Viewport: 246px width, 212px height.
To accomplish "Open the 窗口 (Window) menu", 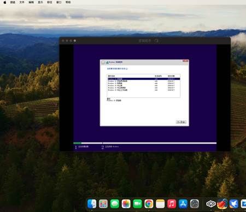I will [x=58, y=2].
